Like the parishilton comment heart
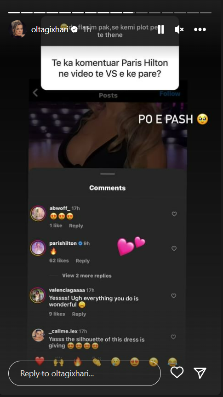The width and height of the screenshot is (223, 397). (174, 248)
